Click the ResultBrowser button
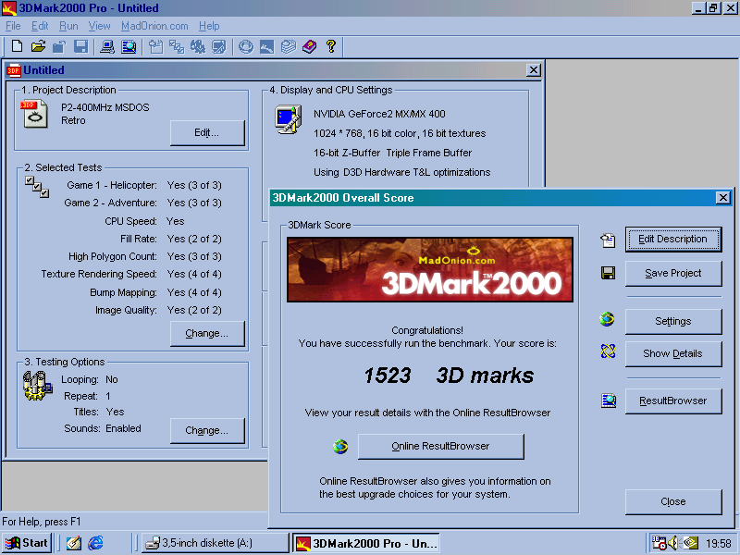Viewport: 740px width, 555px height. click(x=673, y=401)
